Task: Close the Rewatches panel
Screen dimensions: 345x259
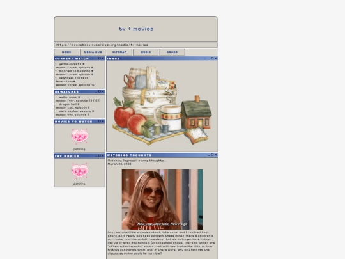Action: tap(103, 91)
